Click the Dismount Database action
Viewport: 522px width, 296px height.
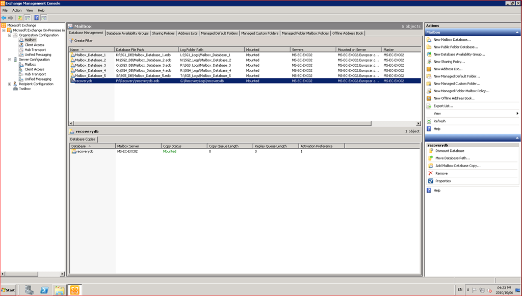click(450, 151)
